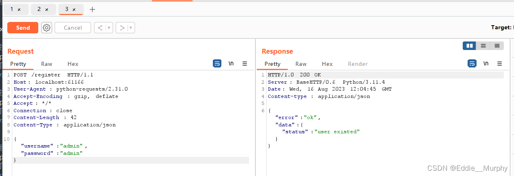Close Repeater tab 3
Screen dimensions: 514x176
(x=74, y=9)
